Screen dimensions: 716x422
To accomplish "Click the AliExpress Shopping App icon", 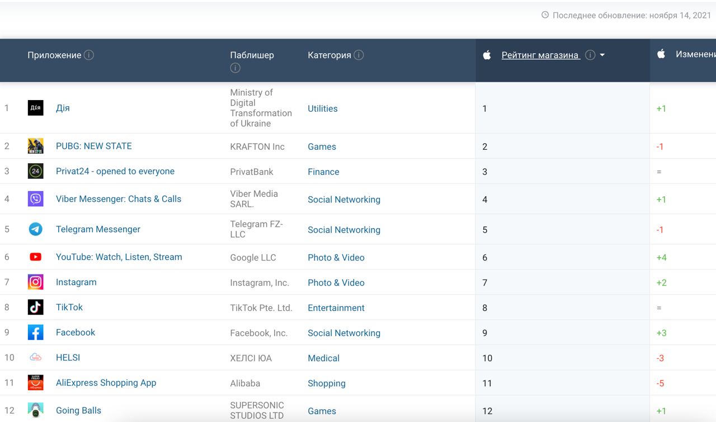I will coord(35,382).
